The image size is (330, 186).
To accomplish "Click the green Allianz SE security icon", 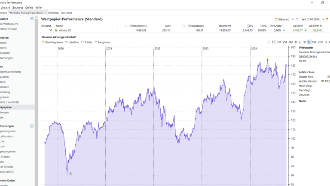I will pyautogui.click(x=56, y=30).
